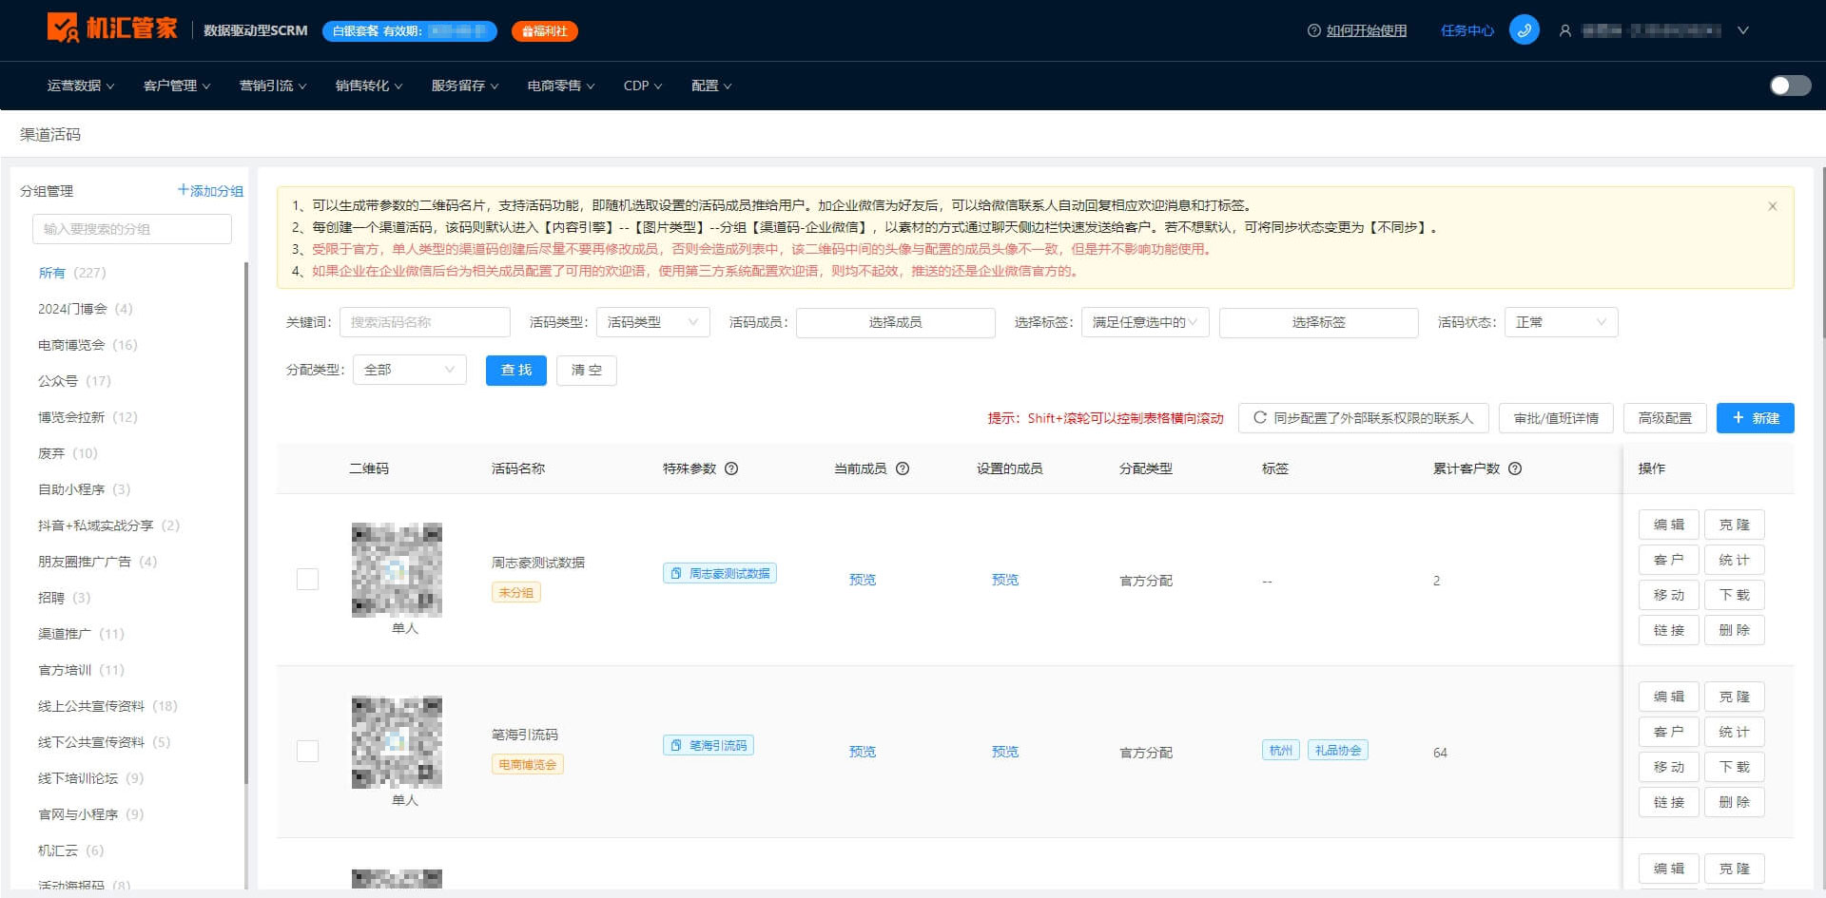
Task: Click the 添加分组 link
Action: pos(210,191)
